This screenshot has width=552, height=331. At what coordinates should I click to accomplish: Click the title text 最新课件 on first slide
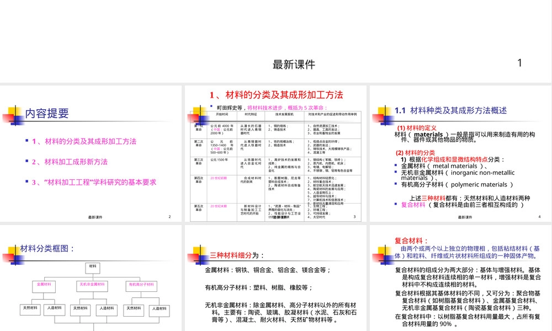[x=294, y=65]
